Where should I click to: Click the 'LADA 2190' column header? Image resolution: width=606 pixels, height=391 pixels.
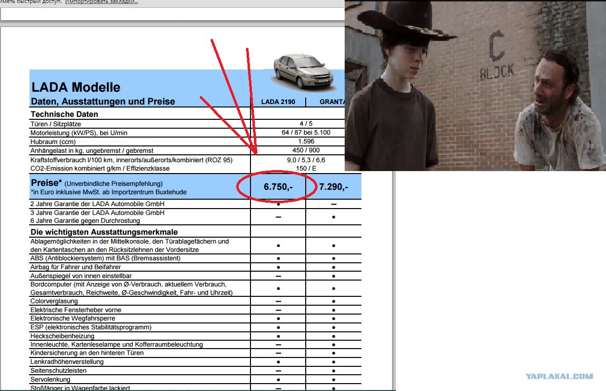[279, 103]
